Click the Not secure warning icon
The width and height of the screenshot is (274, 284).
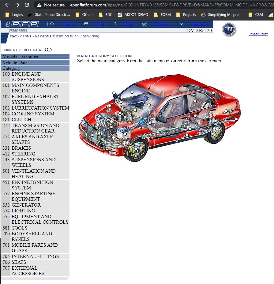click(39, 5)
